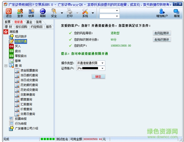This screenshot has height=142, width=184.
Task: Open the 系统 system settings icon
Action: coord(85,13)
